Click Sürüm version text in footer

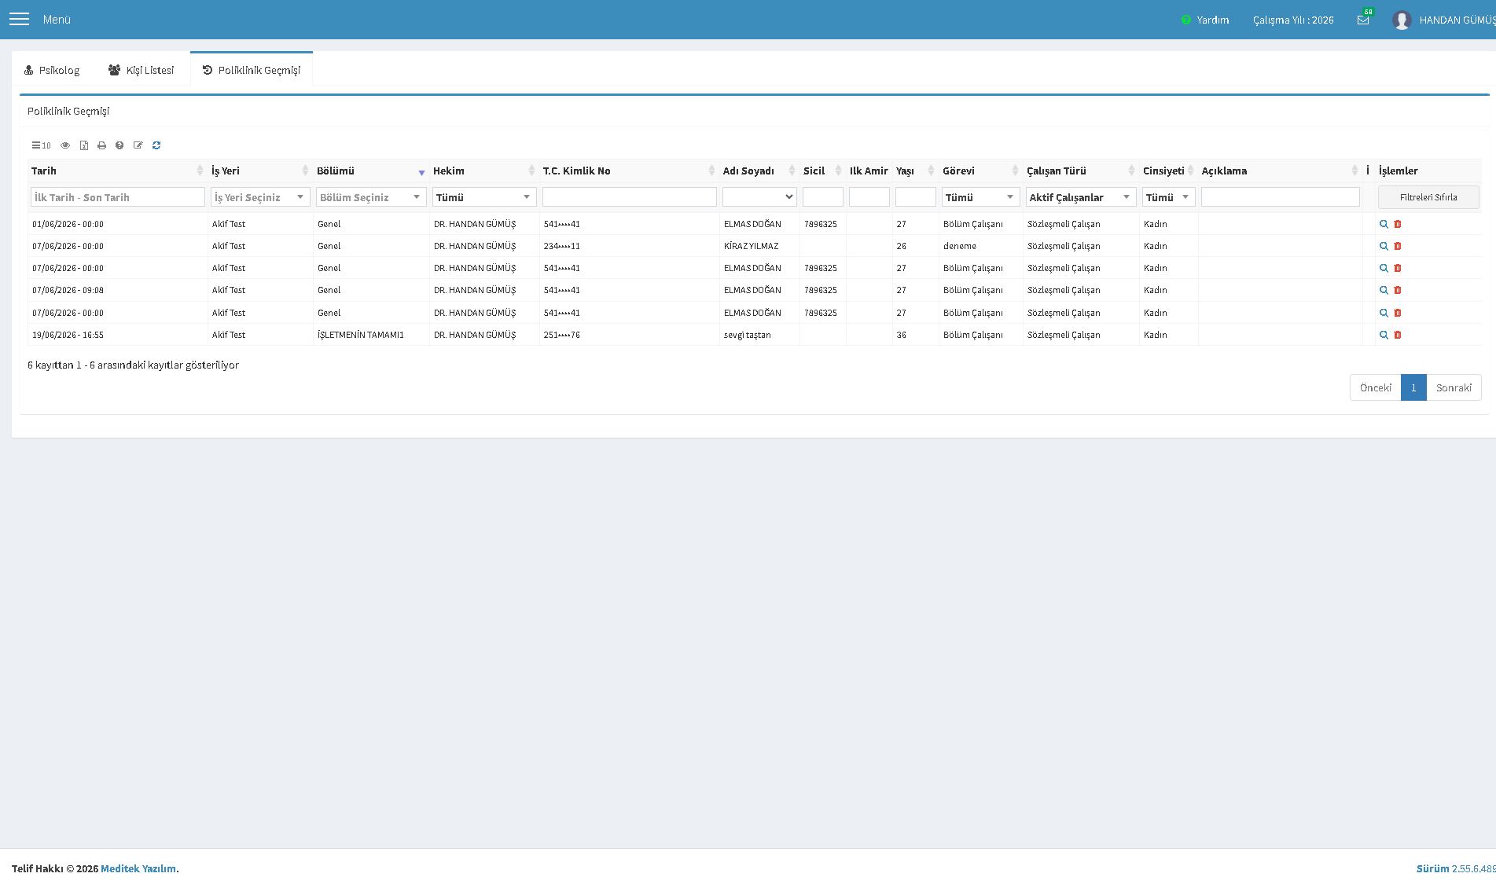pos(1456,868)
